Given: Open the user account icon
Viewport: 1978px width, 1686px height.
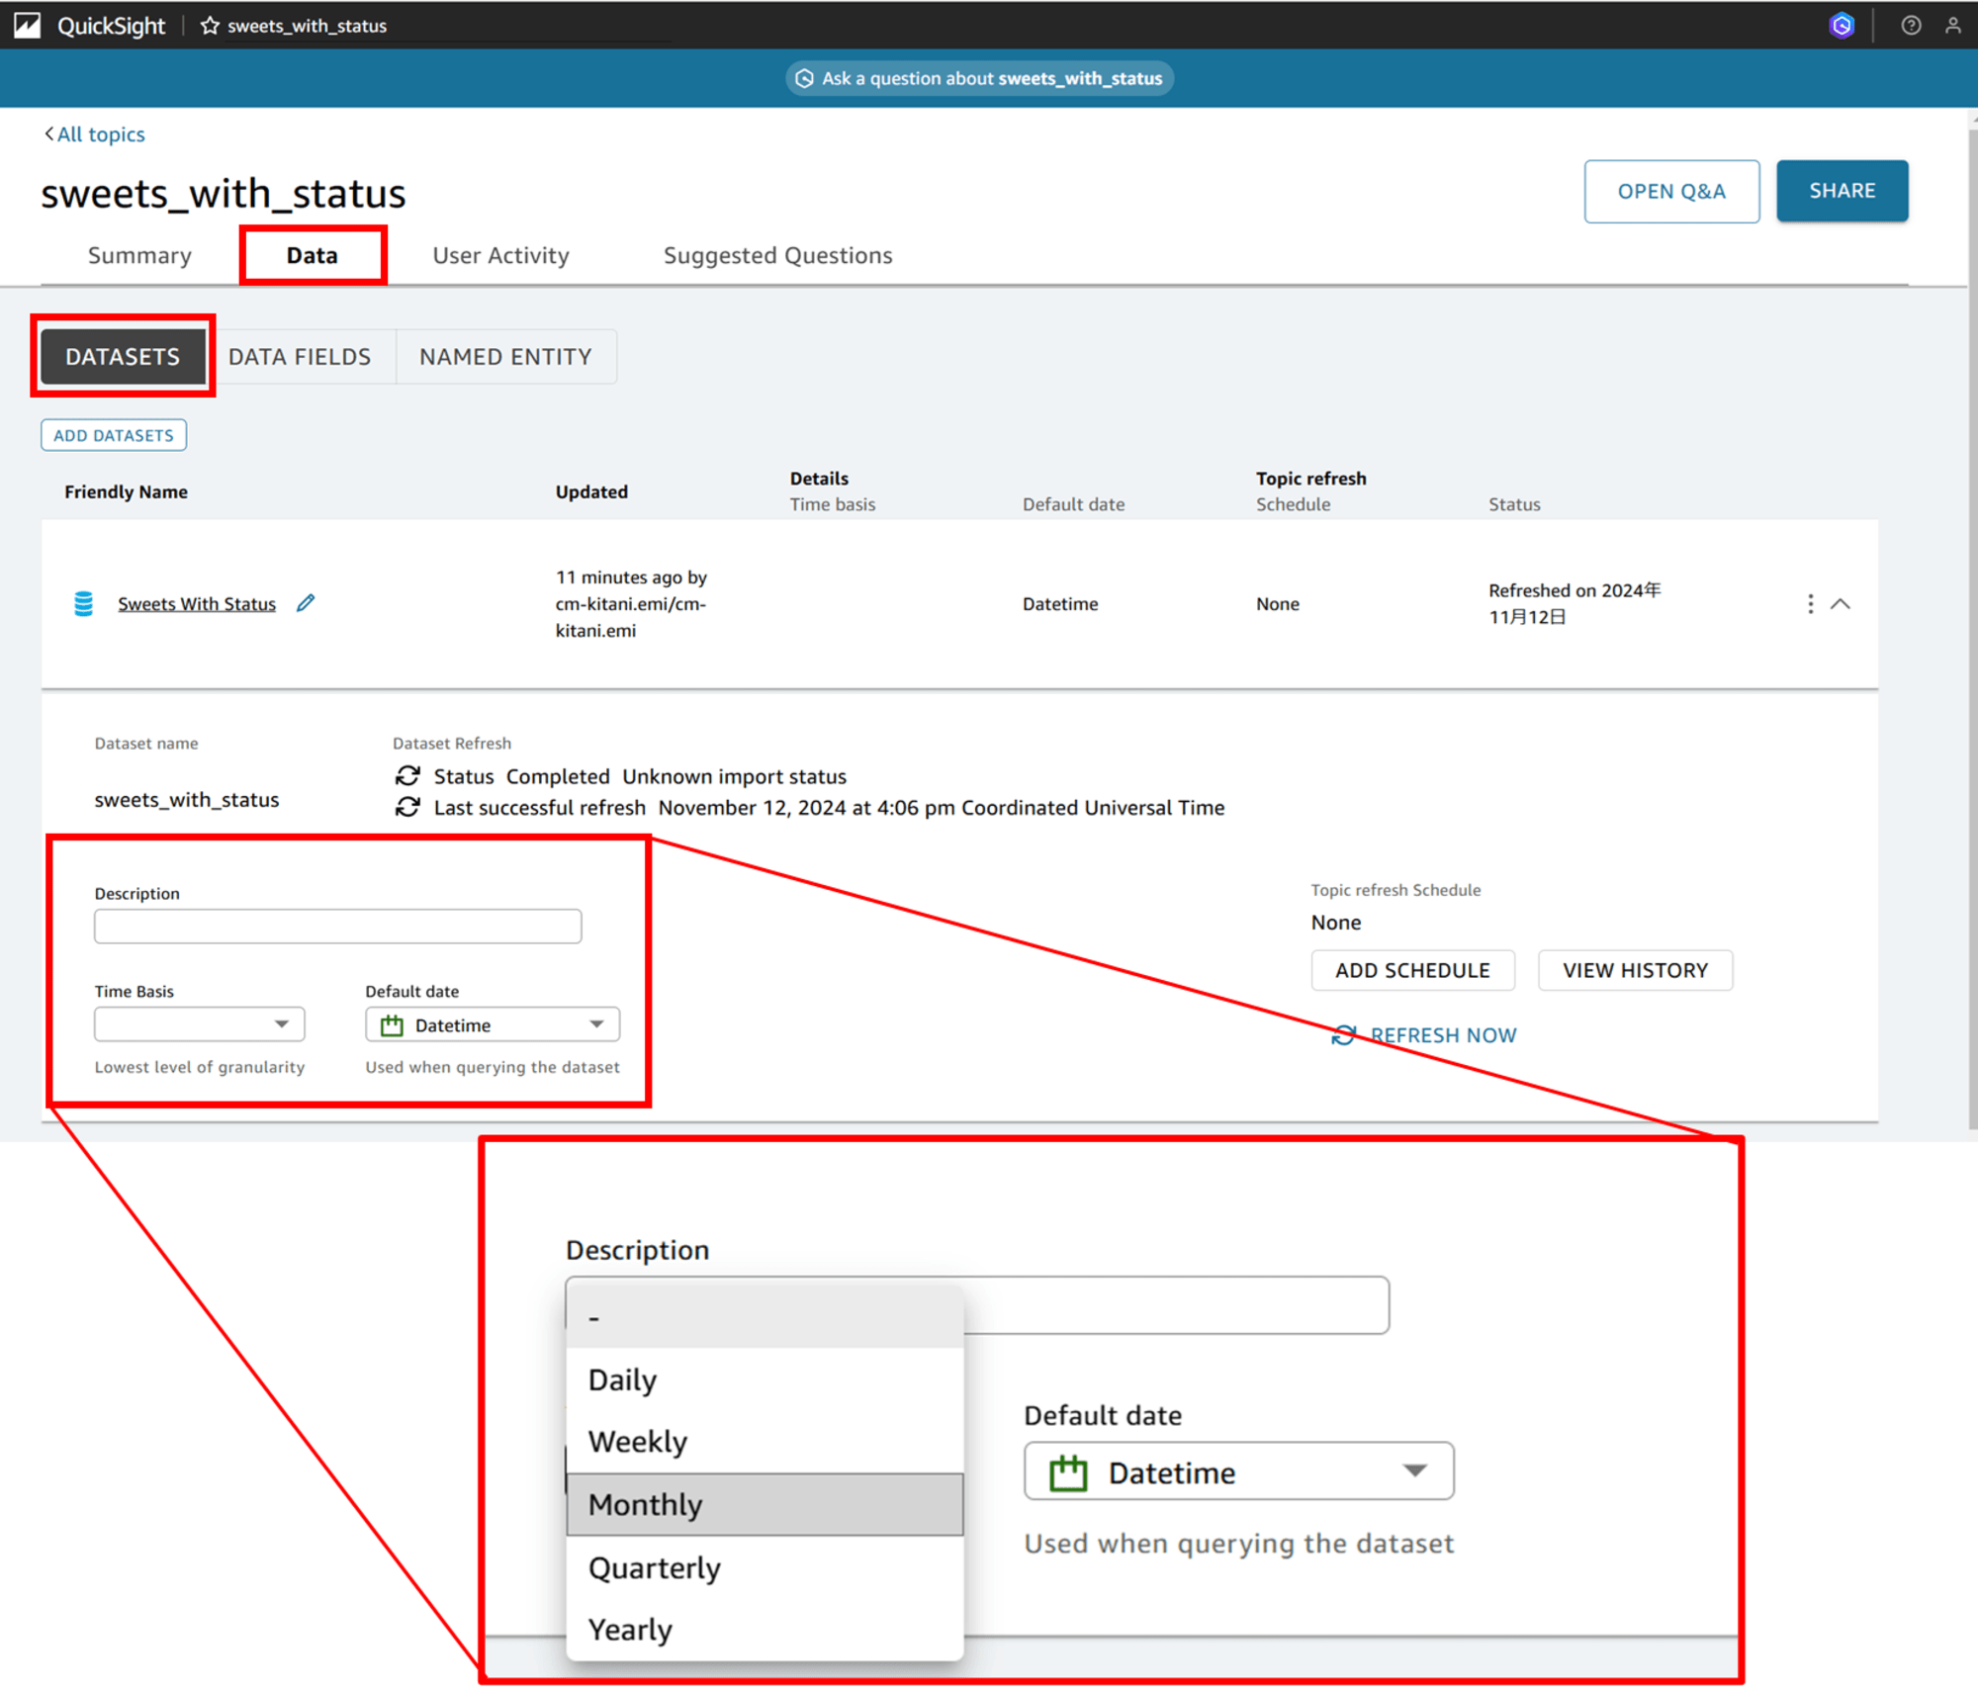Looking at the screenshot, I should pyautogui.click(x=1952, y=26).
